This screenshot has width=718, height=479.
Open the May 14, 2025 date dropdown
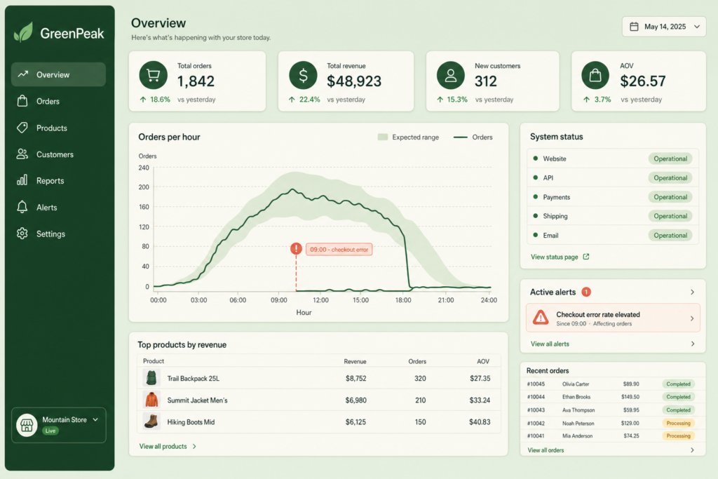click(664, 27)
